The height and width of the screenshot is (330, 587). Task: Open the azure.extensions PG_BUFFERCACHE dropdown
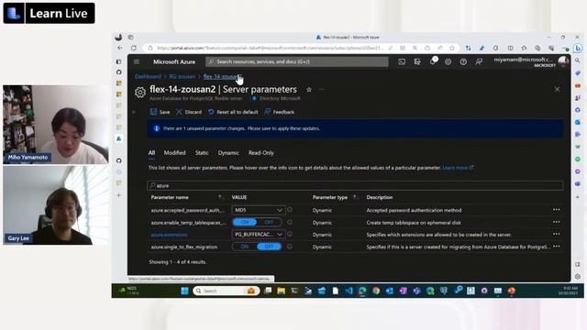(x=259, y=235)
